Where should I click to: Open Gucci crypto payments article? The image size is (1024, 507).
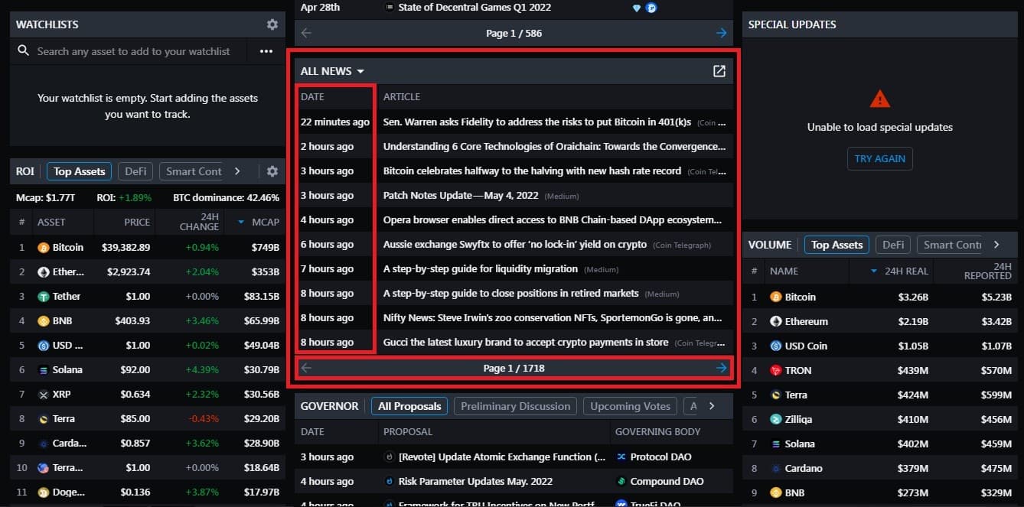tap(525, 342)
